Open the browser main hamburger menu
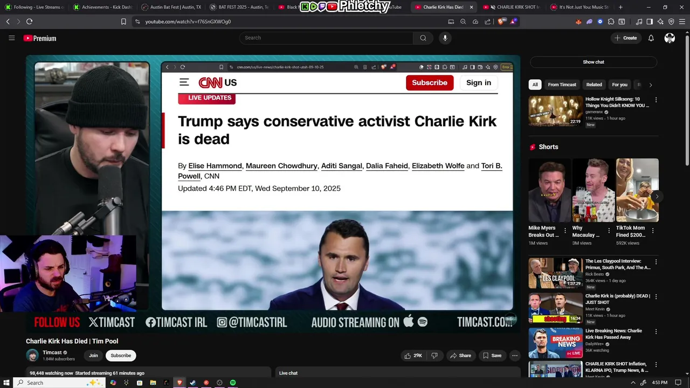The image size is (690, 388). [x=682, y=22]
